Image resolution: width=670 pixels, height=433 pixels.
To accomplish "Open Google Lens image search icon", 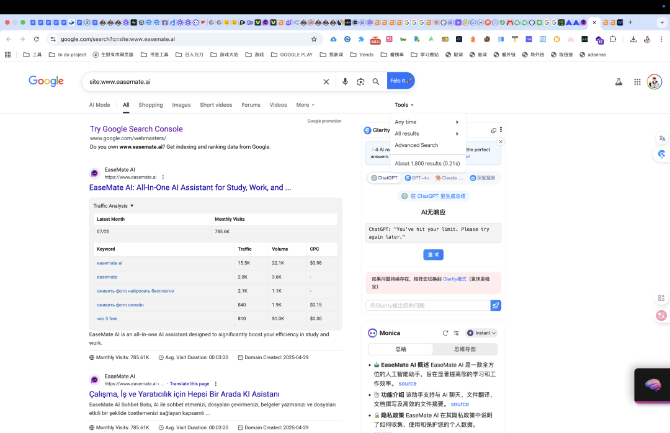I will tap(360, 82).
